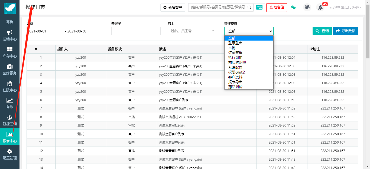Click timestamp 2021-08-30 12:04
Viewport: 370px width, 169px height.
pos(282,58)
